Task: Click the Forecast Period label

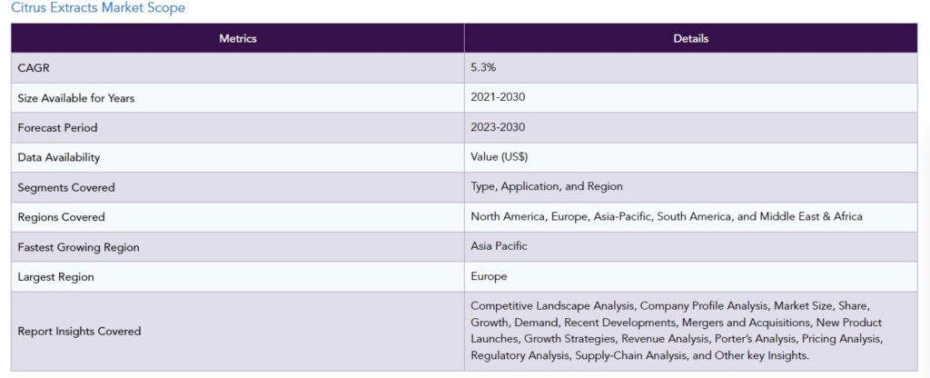Action: click(x=57, y=127)
